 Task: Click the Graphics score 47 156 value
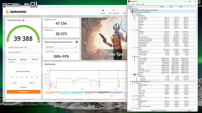click(61, 24)
